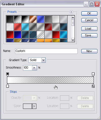
Task: Select the left black opacity stop
Action: (8, 74)
